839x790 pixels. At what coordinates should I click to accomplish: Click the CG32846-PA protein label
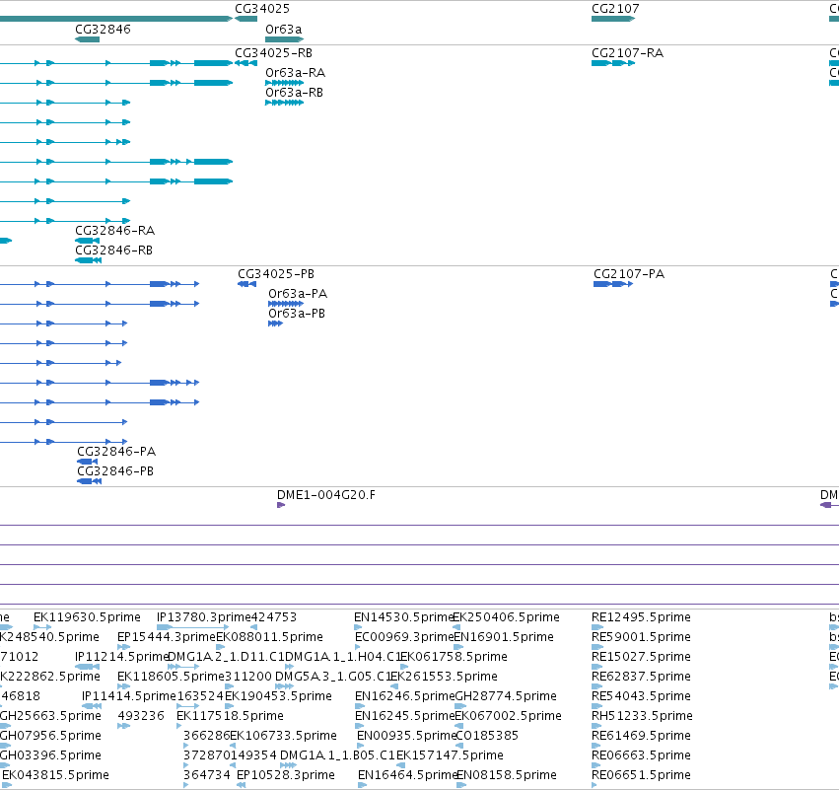(x=116, y=452)
